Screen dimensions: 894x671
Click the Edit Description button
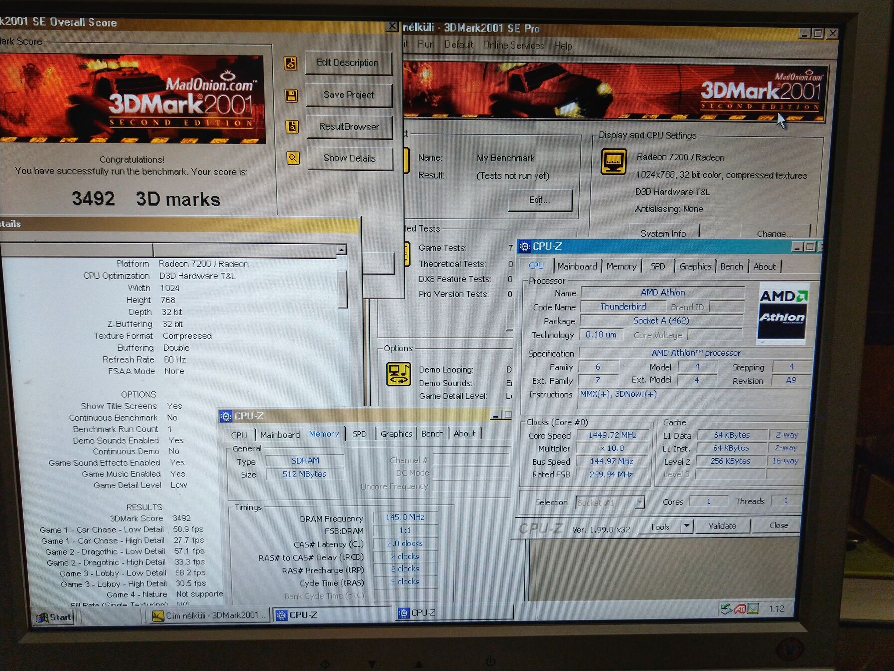[348, 63]
